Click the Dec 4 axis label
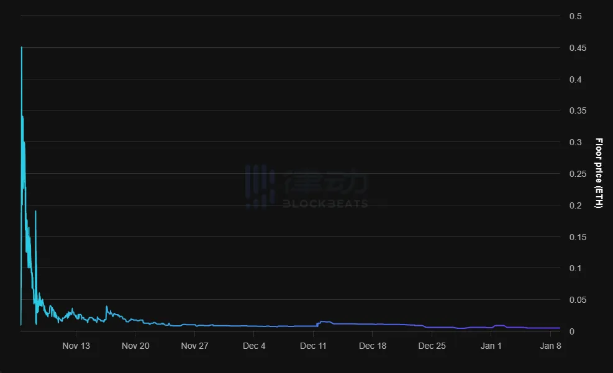Screen dimensions: 613x373 (253, 346)
